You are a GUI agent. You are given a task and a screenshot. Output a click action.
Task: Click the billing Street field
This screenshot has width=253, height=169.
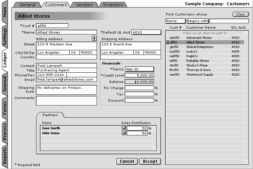point(66,46)
